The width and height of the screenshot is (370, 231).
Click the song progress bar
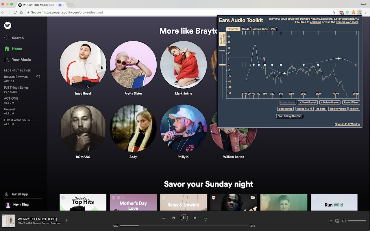click(184, 226)
